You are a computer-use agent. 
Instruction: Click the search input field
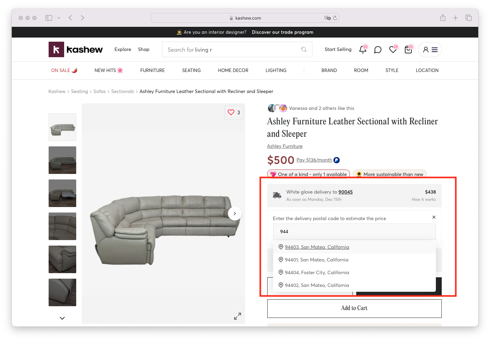tap(237, 50)
